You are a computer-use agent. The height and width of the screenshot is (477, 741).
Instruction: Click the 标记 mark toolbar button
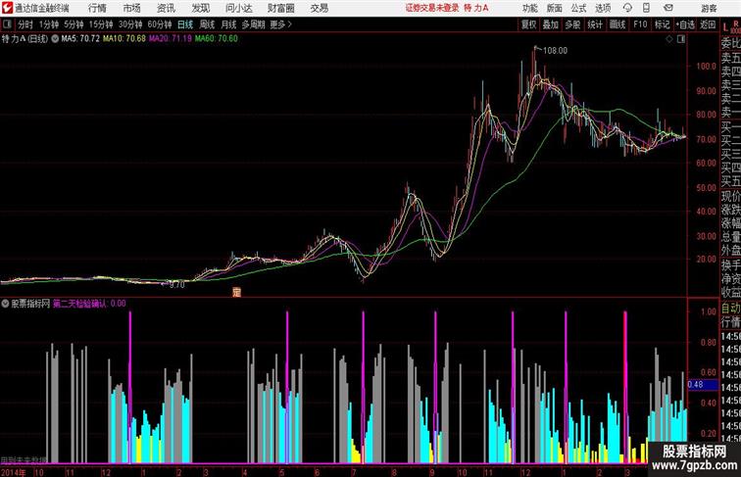[x=662, y=24]
